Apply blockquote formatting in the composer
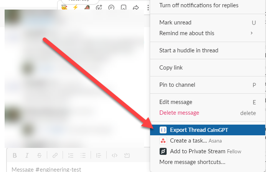Screen dimensions: 266x172 coord(99,155)
